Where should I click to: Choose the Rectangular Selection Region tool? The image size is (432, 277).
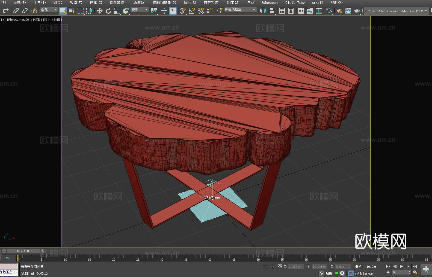81,11
